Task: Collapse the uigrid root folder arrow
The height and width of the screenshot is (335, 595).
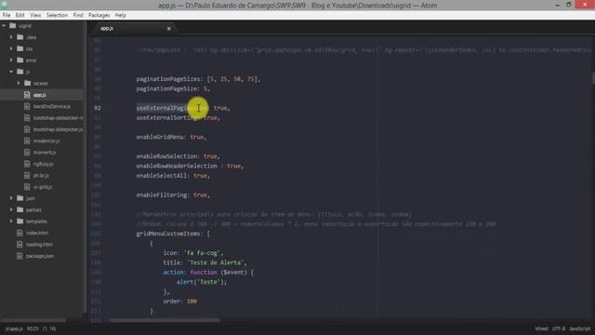Action: pos(4,26)
